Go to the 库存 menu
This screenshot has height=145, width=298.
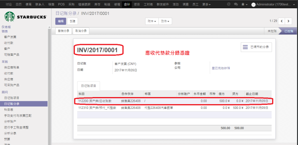pos(97,4)
